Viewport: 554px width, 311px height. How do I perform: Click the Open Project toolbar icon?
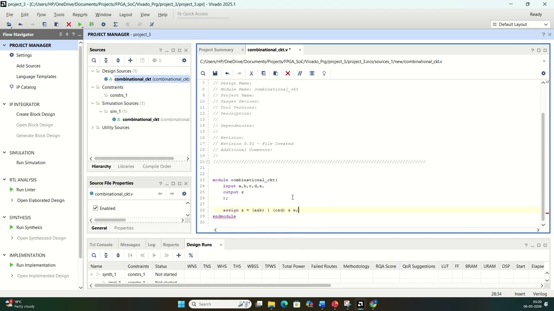(x=9, y=25)
